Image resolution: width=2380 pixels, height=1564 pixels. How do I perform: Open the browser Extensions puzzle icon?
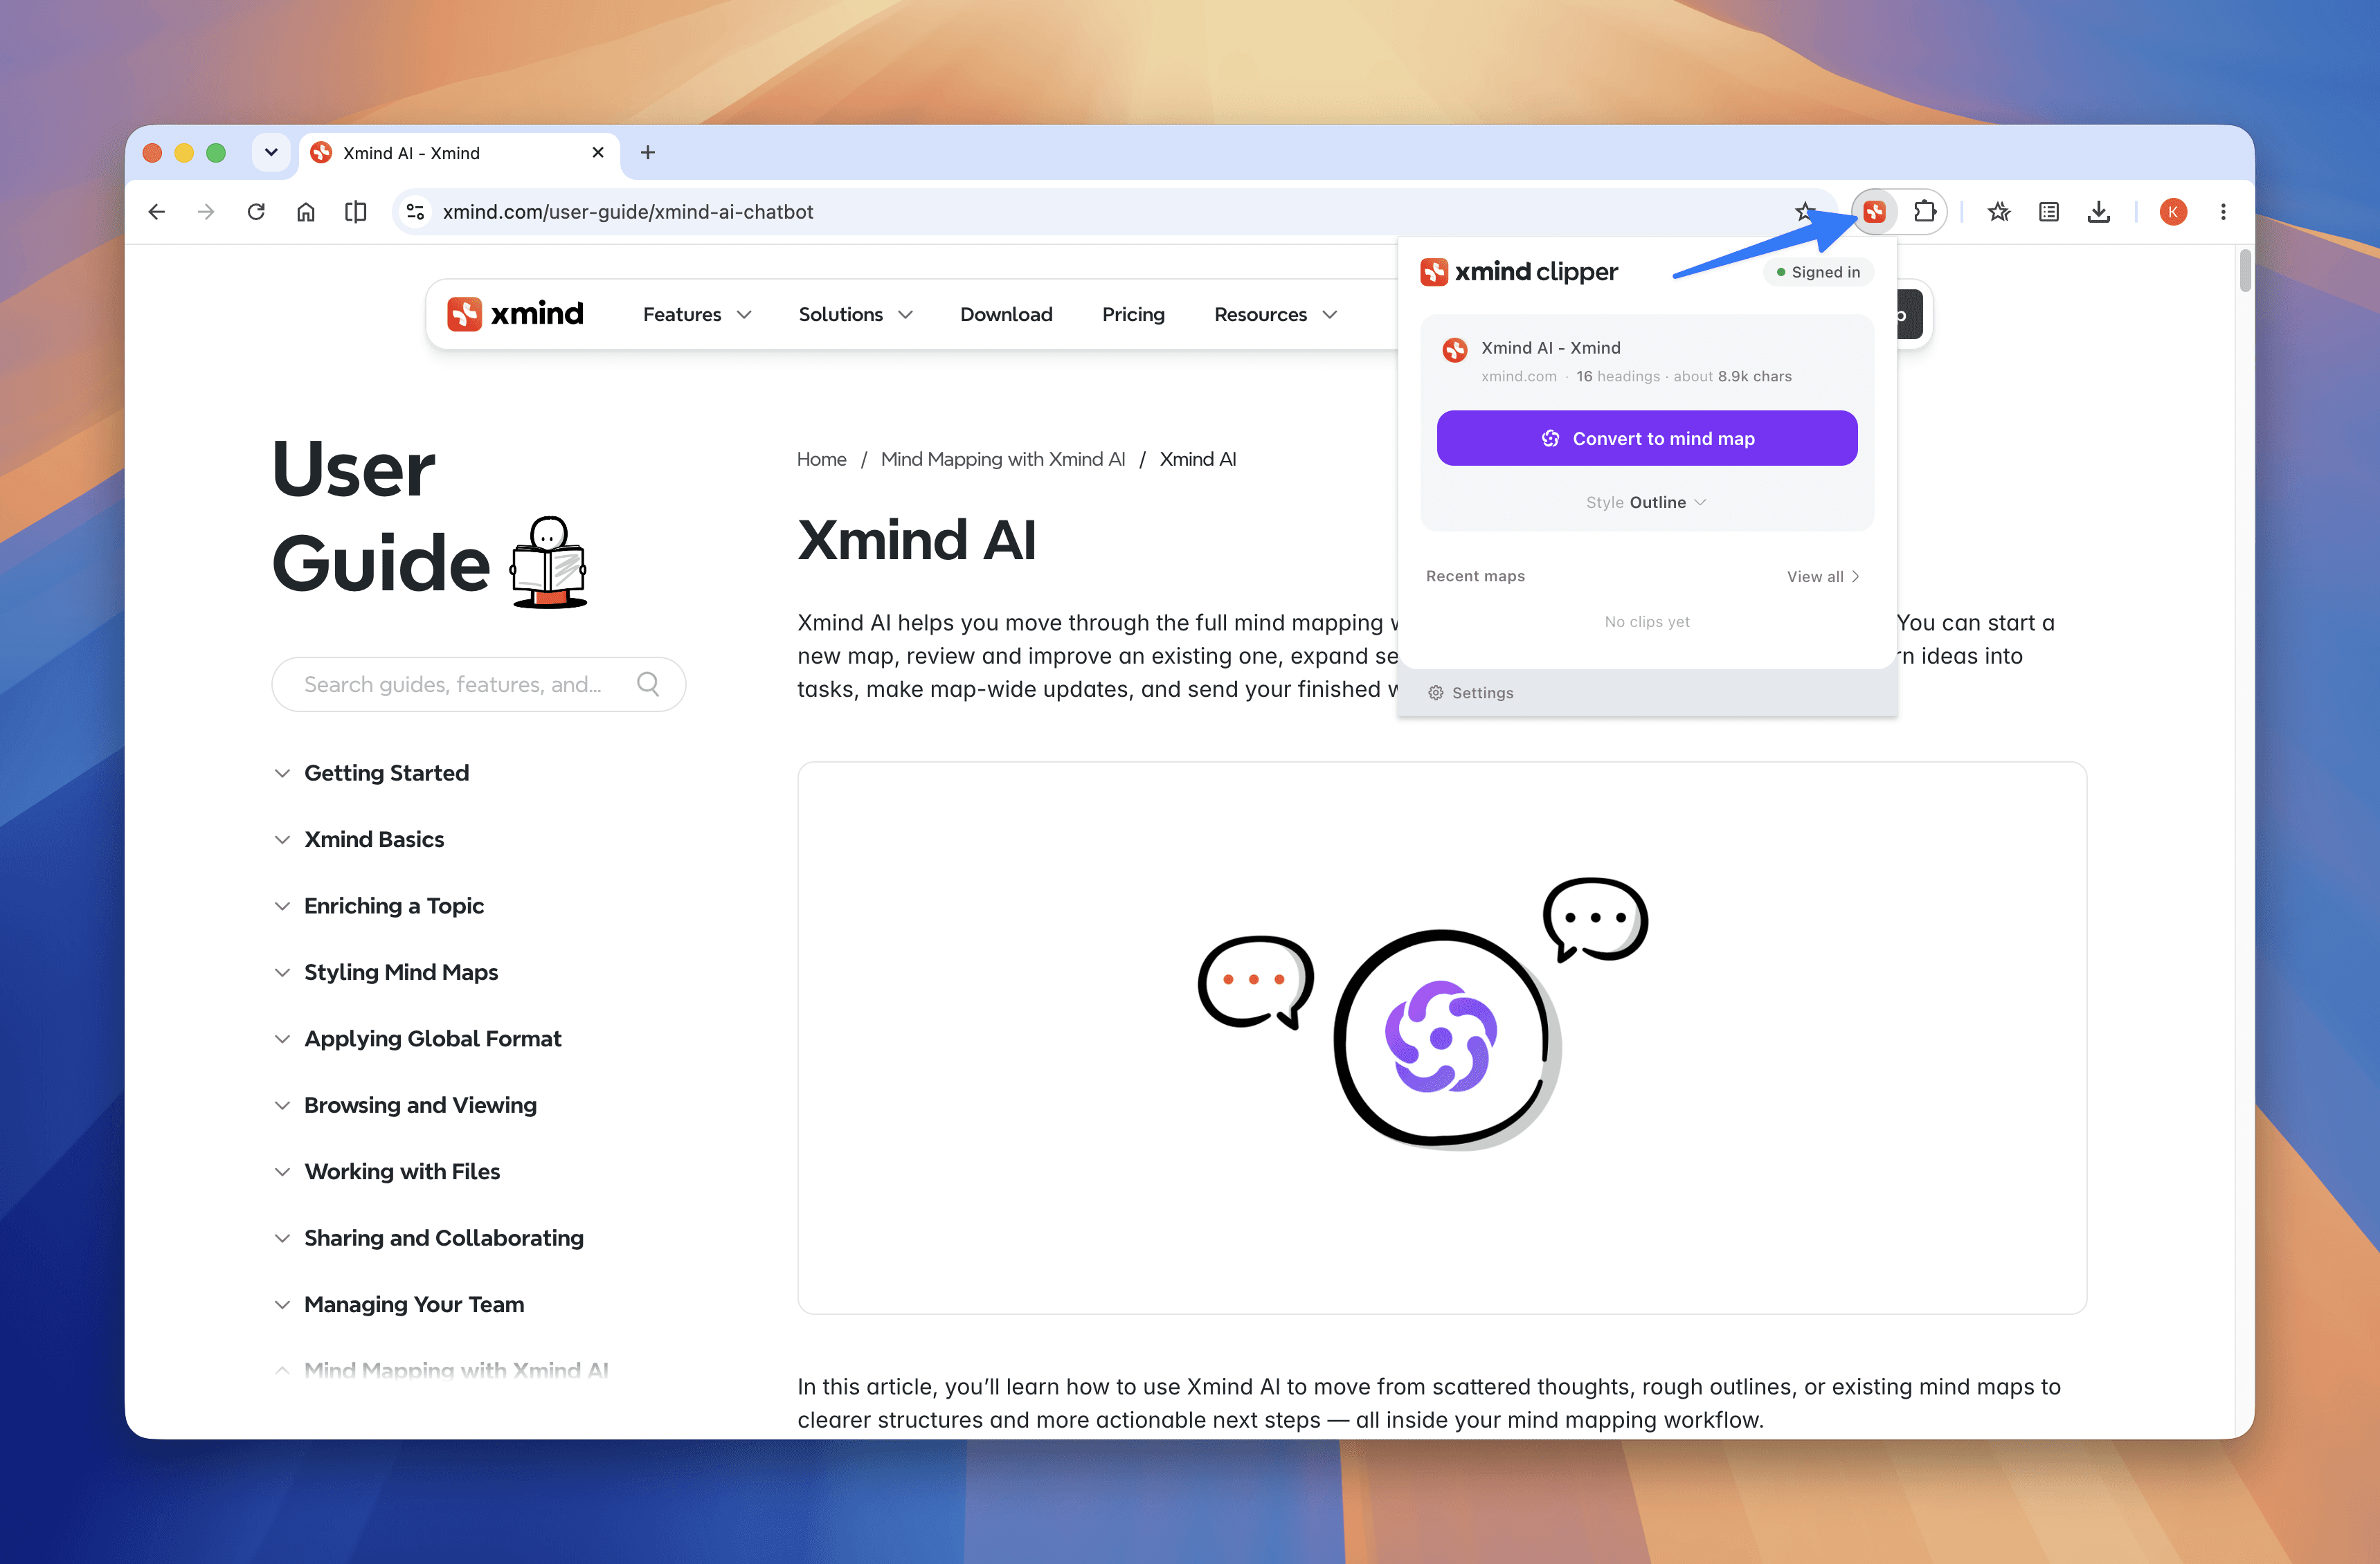pyautogui.click(x=1924, y=212)
